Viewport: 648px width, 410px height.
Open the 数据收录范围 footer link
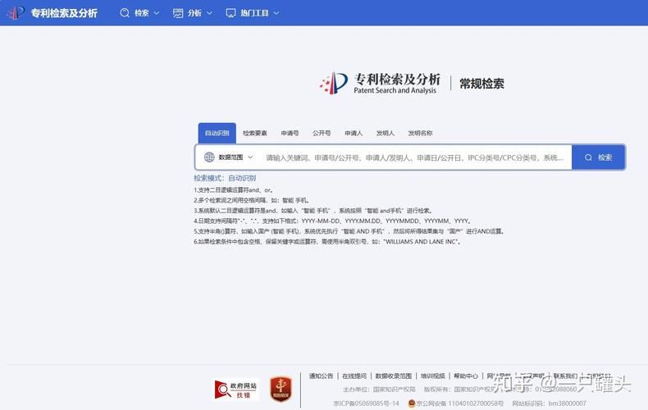(394, 376)
